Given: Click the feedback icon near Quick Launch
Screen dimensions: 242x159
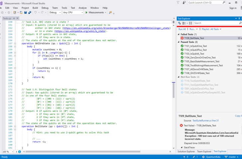Looking at the screenshot, I should coord(184,2).
